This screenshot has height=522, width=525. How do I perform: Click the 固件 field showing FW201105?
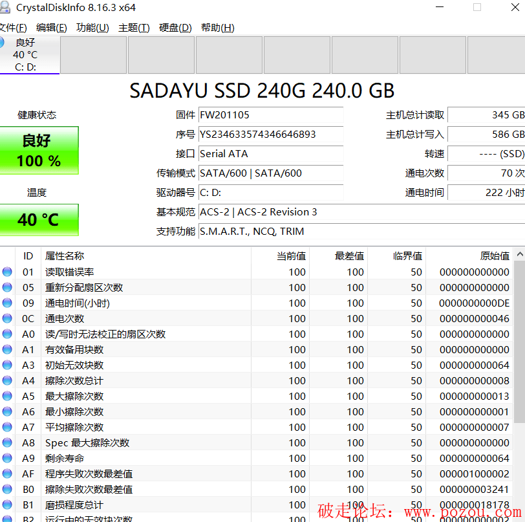point(271,115)
